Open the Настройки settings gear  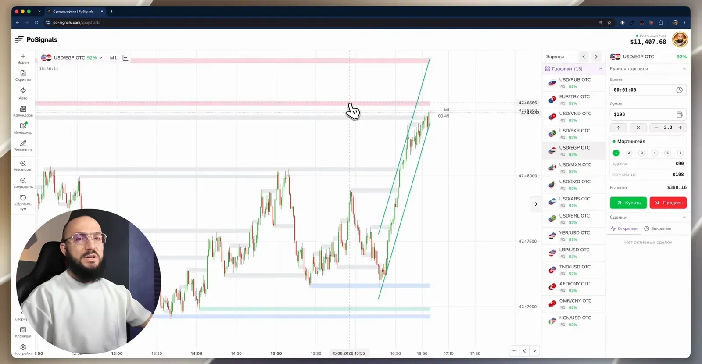pos(23,347)
